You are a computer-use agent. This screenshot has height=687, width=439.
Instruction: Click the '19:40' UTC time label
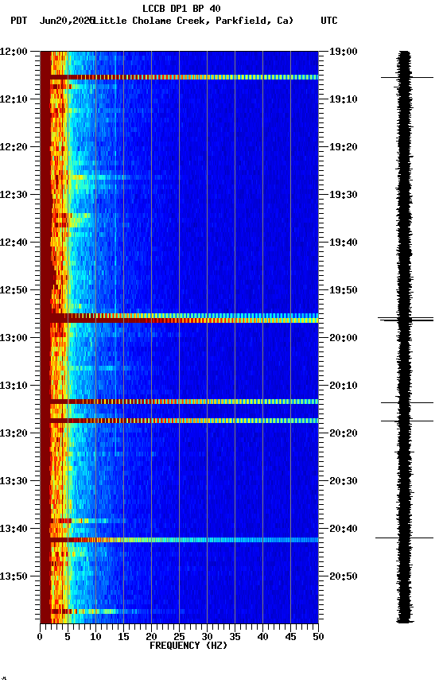(344, 243)
